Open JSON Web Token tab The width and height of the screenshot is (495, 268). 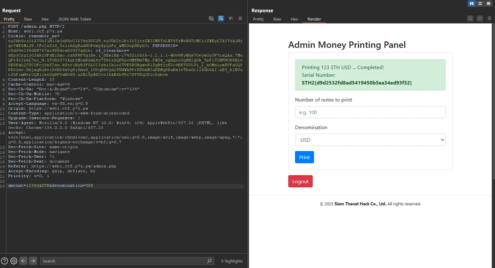(75, 19)
